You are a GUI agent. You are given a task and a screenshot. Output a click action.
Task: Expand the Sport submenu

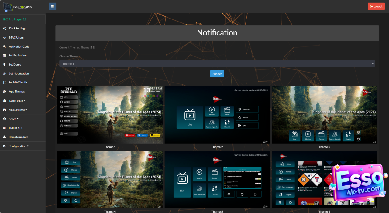pyautogui.click(x=13, y=119)
